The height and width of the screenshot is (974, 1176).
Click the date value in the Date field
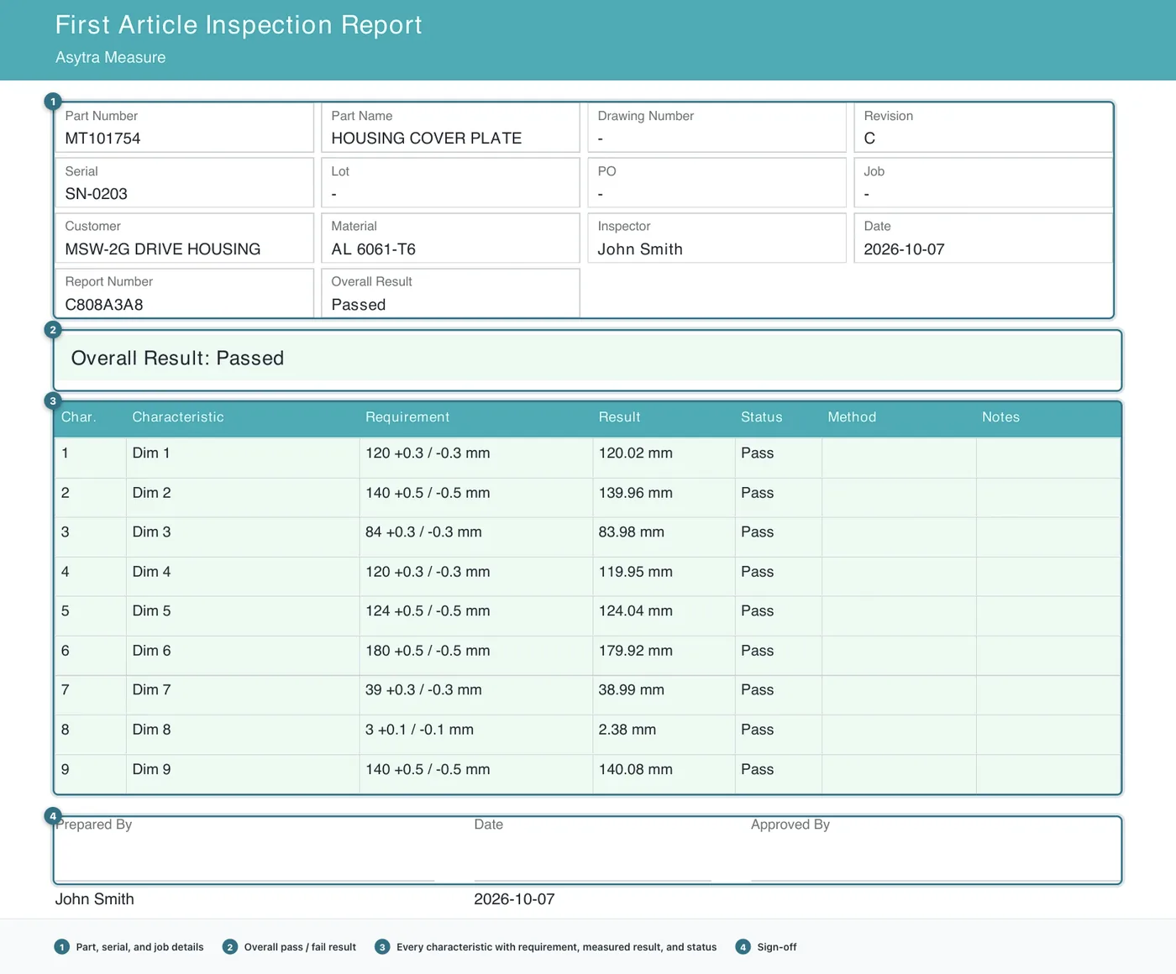pos(904,249)
